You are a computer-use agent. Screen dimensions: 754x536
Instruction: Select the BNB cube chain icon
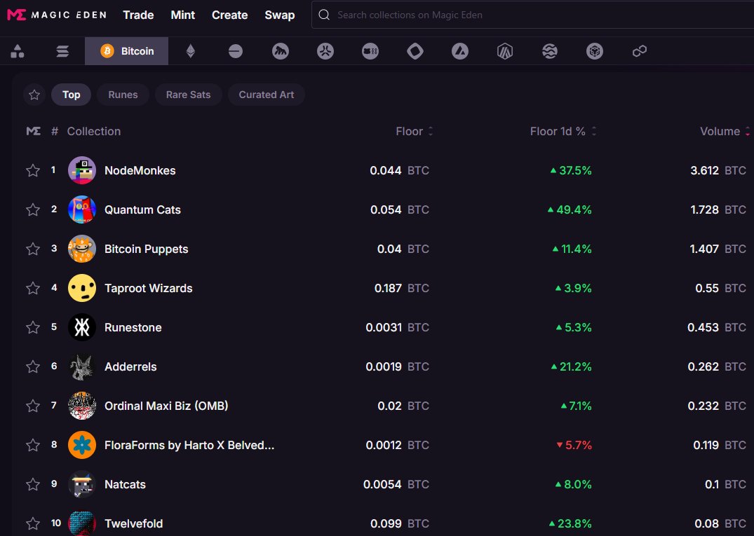(595, 51)
